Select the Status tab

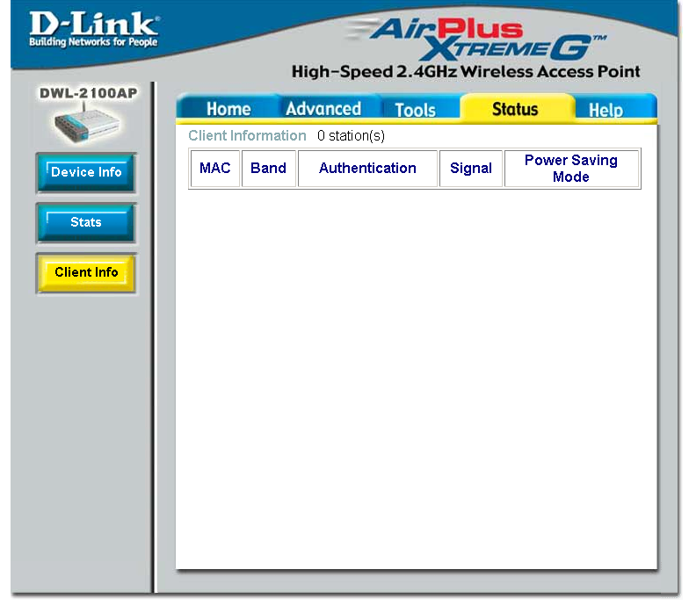(x=515, y=109)
